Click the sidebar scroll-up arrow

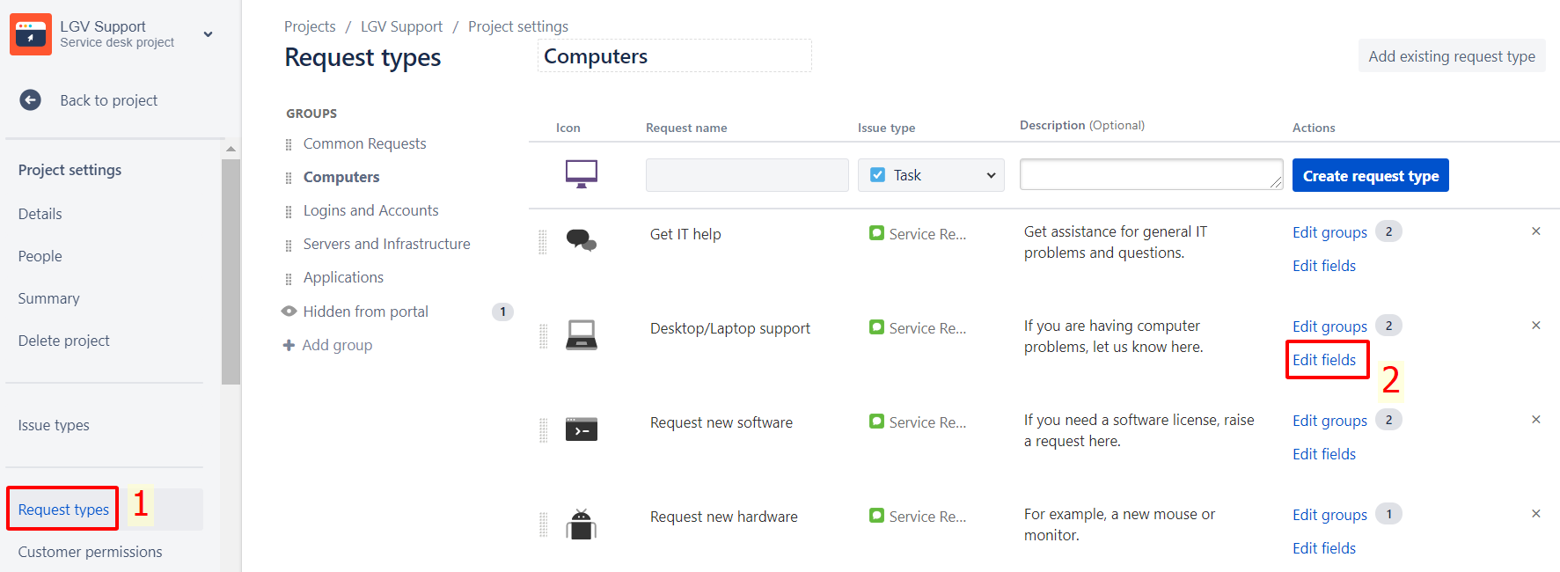point(231,149)
